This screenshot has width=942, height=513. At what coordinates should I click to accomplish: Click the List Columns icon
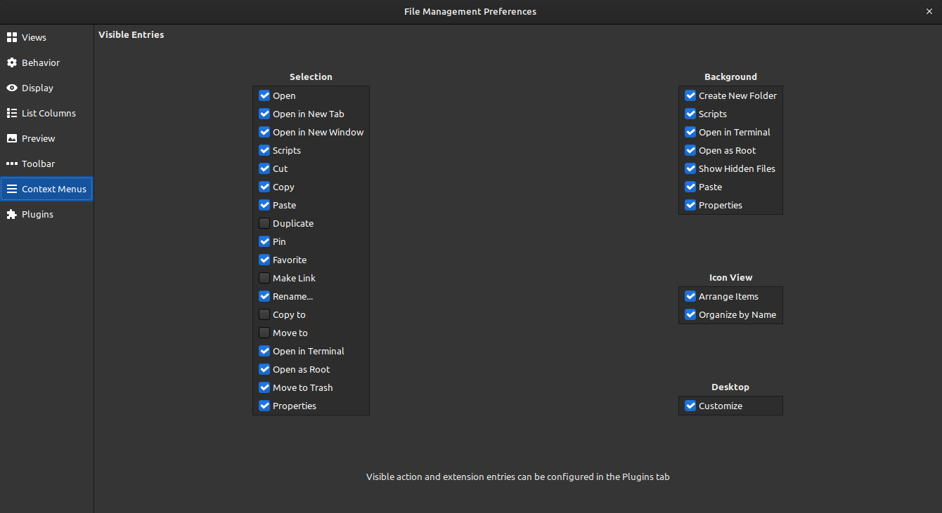click(11, 113)
